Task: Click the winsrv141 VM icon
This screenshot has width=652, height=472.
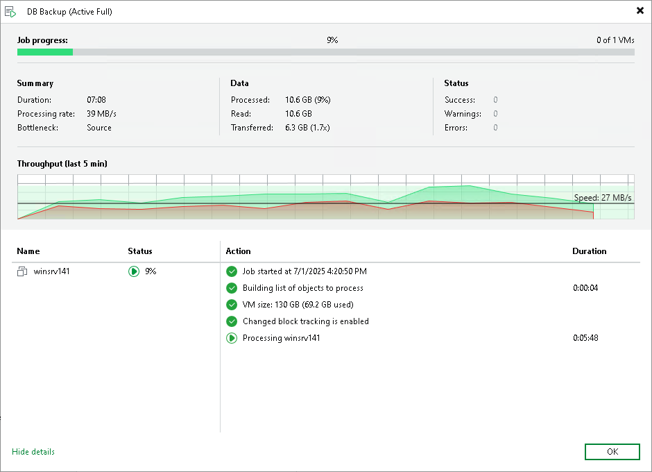Action: [x=22, y=272]
